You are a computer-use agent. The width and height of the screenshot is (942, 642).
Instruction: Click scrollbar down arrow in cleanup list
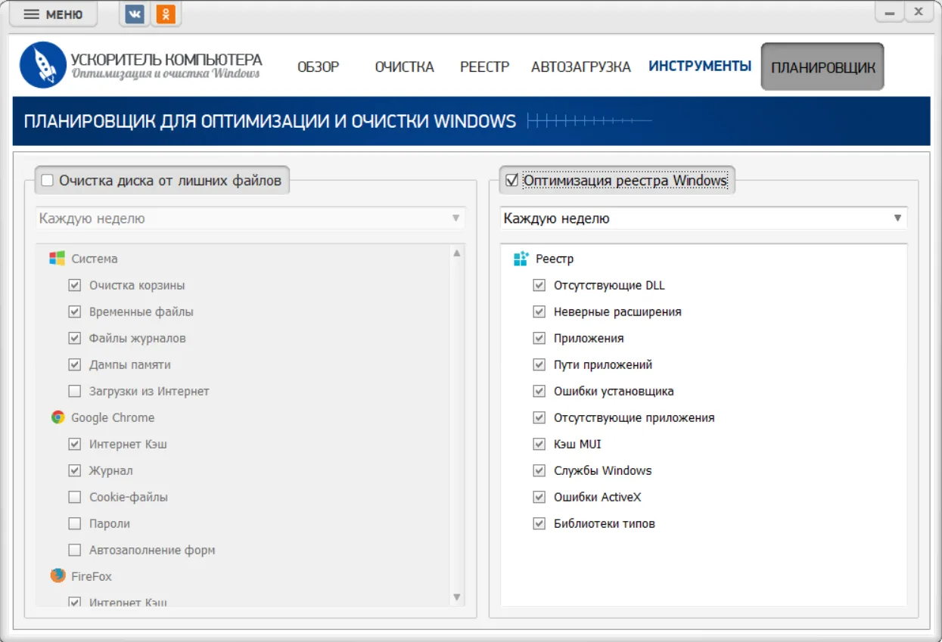[456, 597]
